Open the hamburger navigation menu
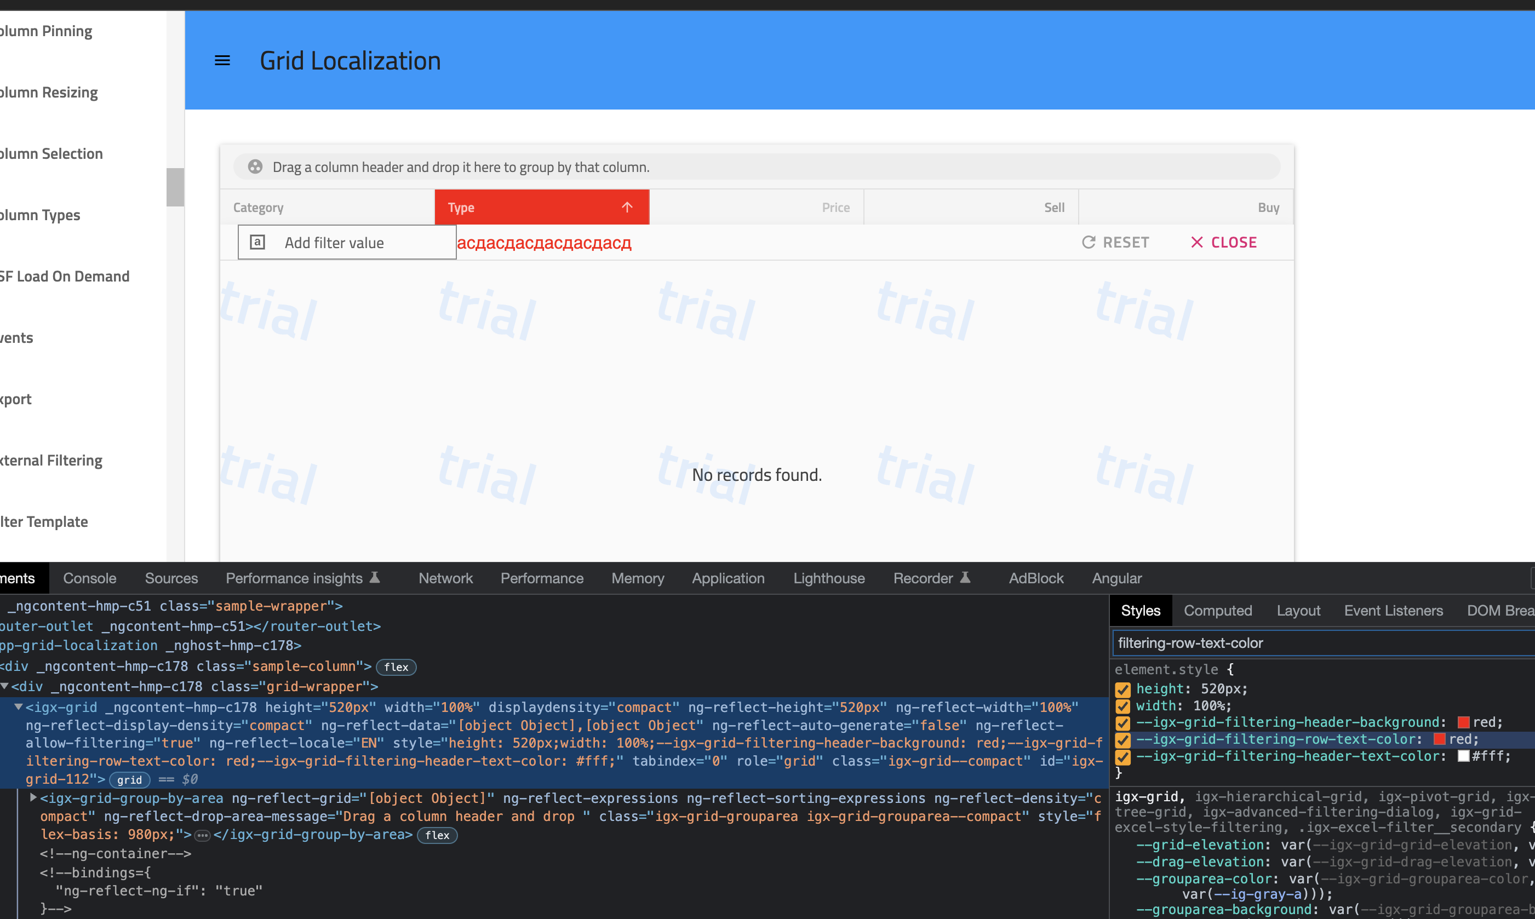The image size is (1535, 919). click(222, 60)
